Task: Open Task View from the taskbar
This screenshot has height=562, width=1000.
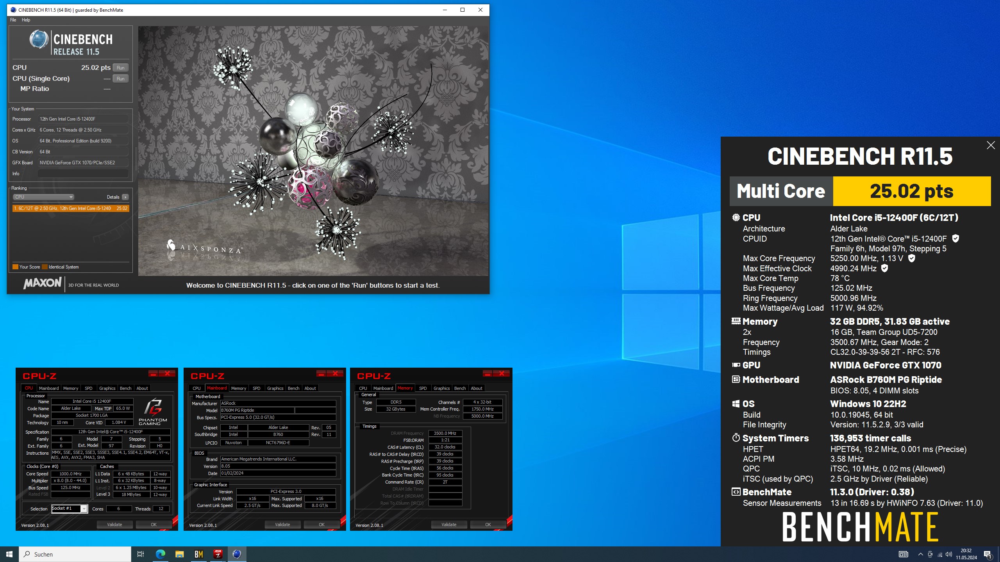Action: [x=141, y=554]
